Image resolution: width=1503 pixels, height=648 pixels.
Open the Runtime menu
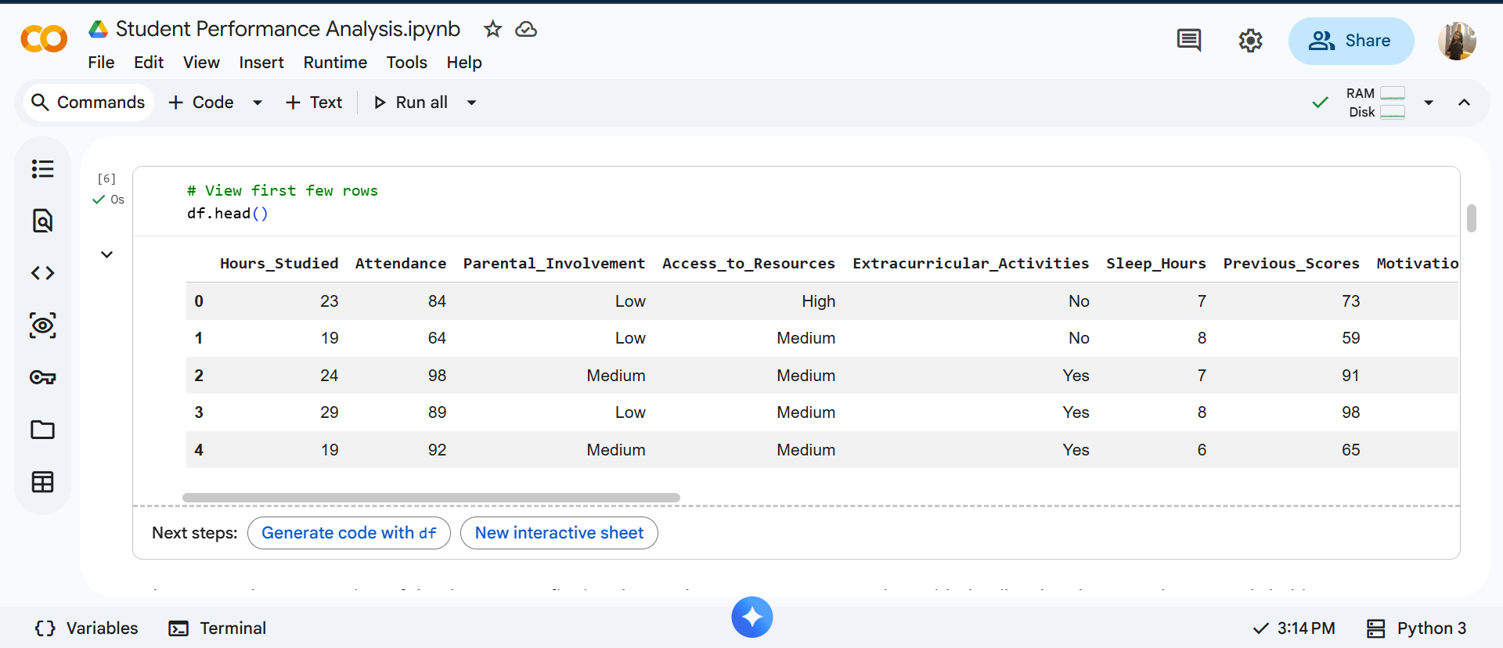(335, 63)
